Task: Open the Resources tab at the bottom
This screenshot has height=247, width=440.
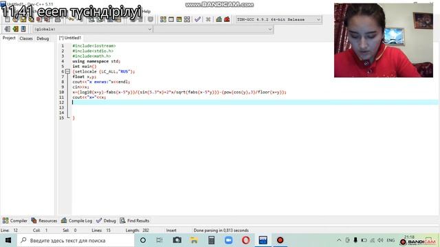Action: pos(44,221)
